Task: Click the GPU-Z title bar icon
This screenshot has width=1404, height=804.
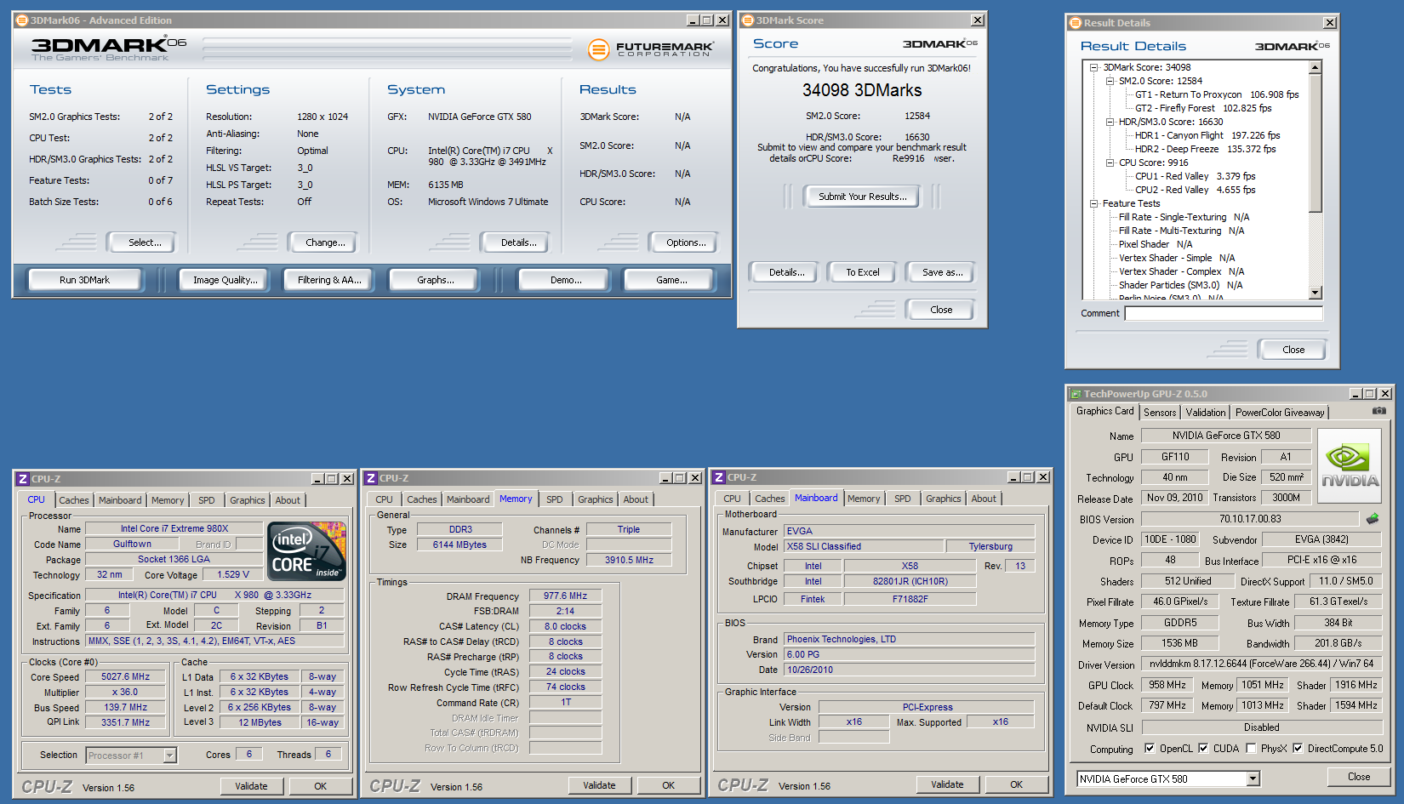Action: [x=1076, y=394]
